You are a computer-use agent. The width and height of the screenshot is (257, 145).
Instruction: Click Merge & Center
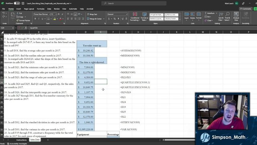point(94,19)
